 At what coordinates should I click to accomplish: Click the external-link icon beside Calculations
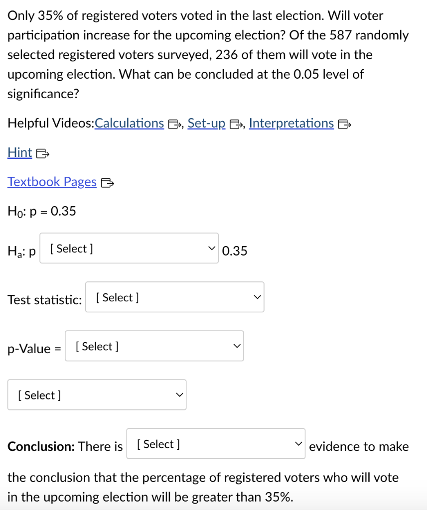pyautogui.click(x=174, y=125)
